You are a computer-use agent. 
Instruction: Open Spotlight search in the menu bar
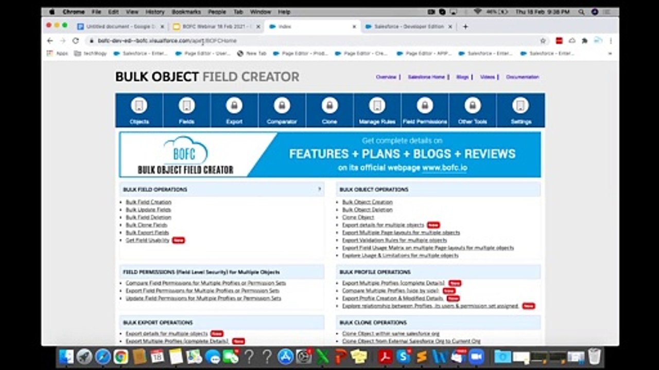click(x=581, y=12)
